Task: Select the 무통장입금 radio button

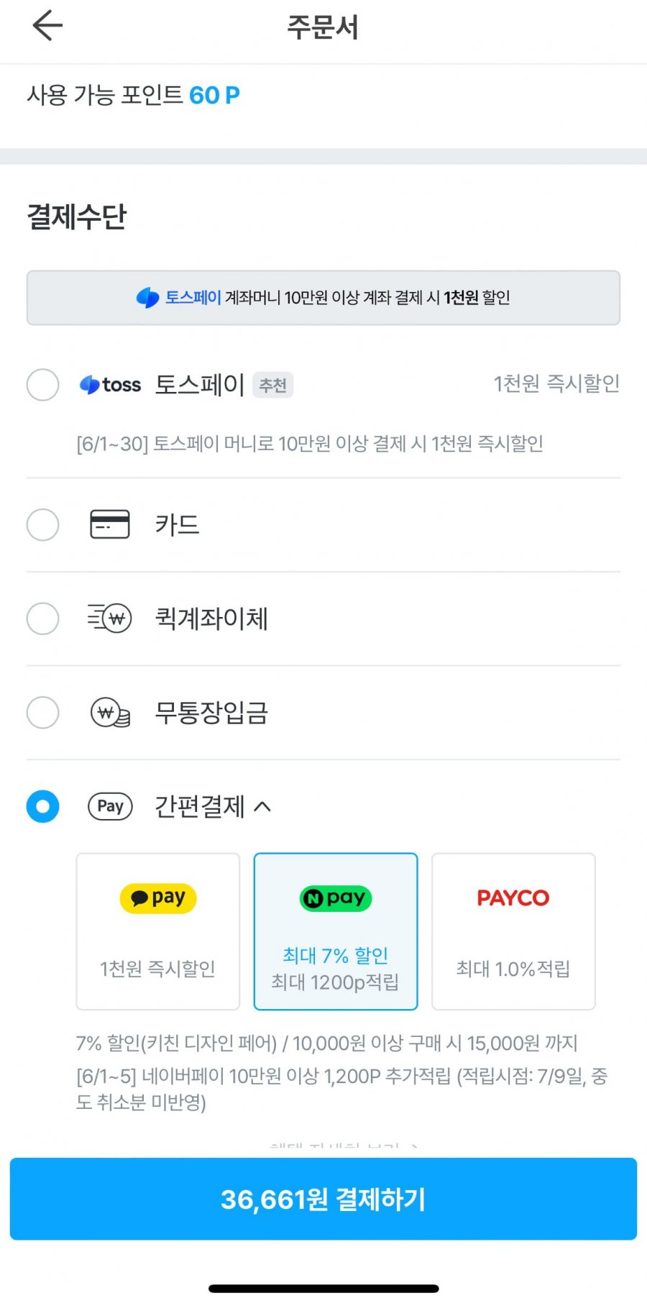Action: pos(43,713)
